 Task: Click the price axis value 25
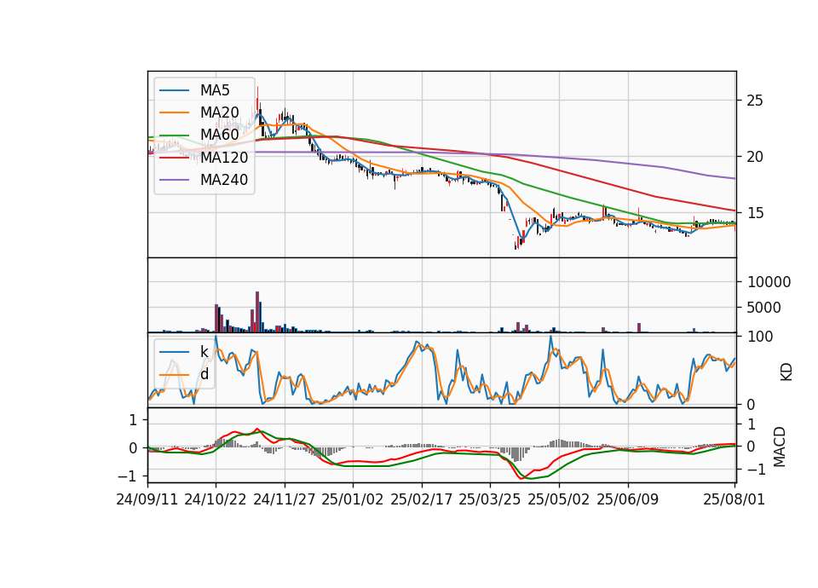point(755,101)
